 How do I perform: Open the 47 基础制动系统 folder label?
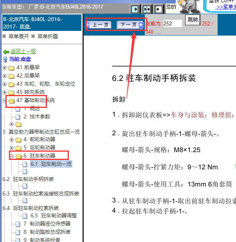click(36, 100)
